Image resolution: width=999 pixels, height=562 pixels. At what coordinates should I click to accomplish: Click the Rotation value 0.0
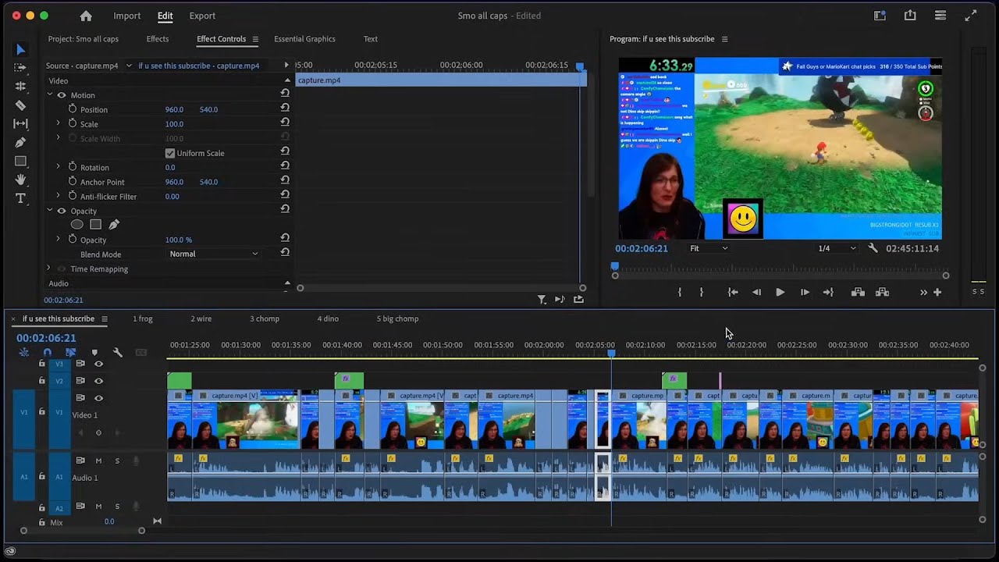pos(170,167)
